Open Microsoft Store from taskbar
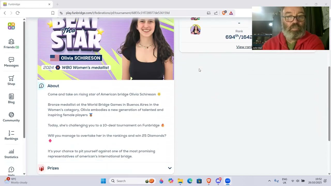Image resolution: width=331 pixels, height=186 pixels. 199,181
